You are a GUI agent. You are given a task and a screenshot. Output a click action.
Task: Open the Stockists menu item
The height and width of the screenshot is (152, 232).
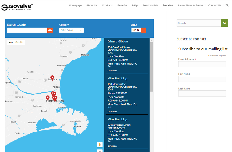click(168, 5)
